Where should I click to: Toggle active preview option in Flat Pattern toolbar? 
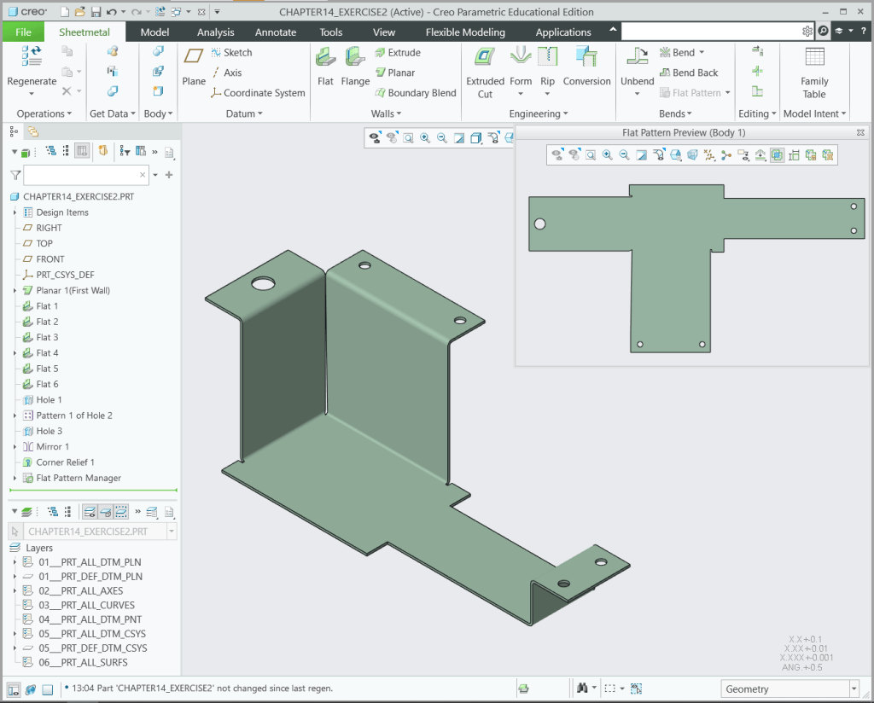coord(777,155)
